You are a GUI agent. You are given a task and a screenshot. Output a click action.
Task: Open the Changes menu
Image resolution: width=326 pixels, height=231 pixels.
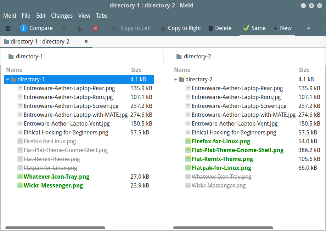(x=62, y=16)
